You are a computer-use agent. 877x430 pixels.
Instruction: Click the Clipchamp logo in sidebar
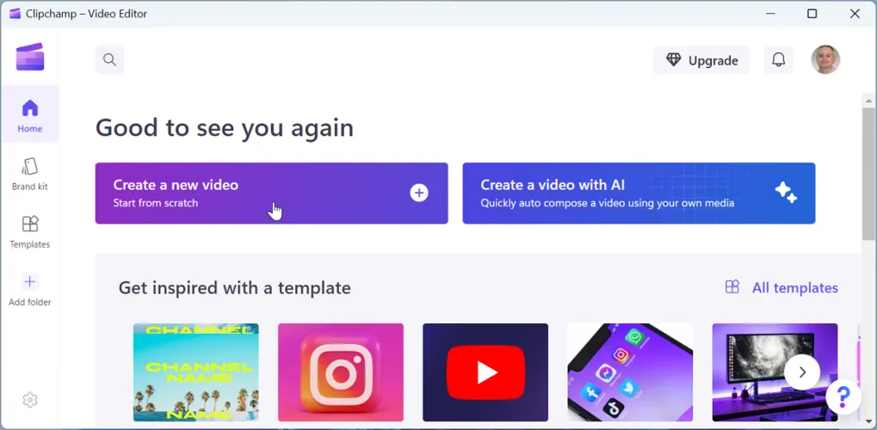coord(30,57)
